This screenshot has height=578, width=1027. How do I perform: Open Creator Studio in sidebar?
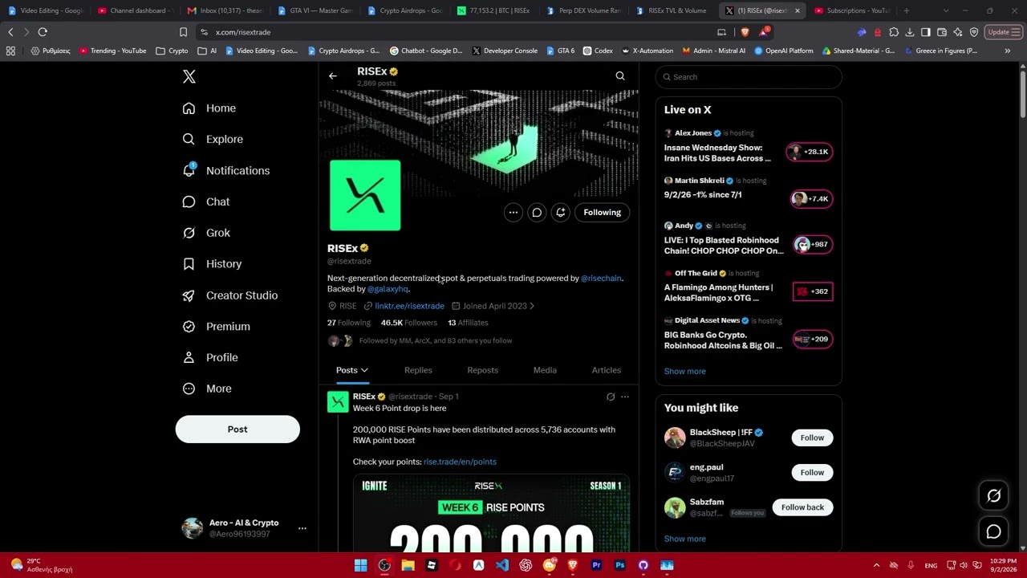pos(229,295)
